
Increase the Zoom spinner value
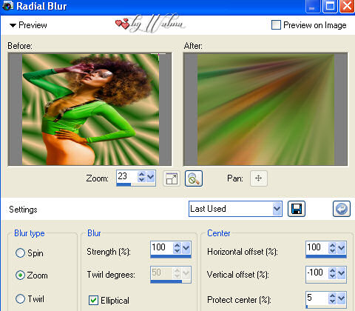click(141, 174)
